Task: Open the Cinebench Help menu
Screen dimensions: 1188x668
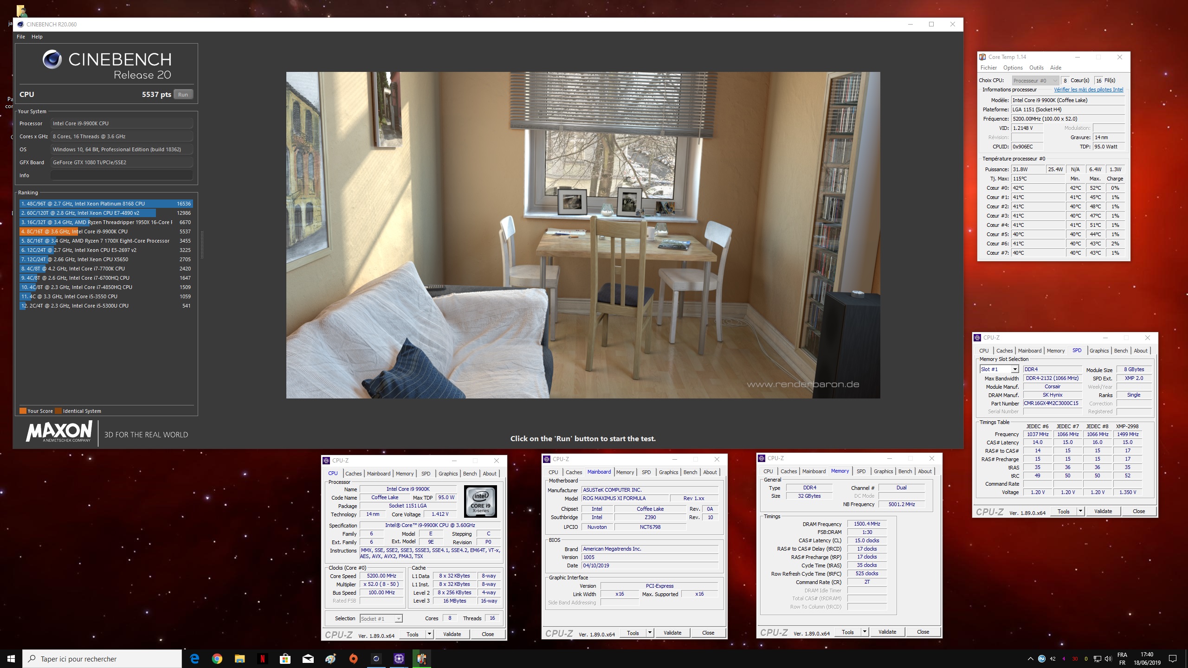Action: pyautogui.click(x=37, y=37)
